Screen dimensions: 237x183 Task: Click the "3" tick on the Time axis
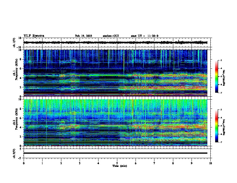coord(80,163)
